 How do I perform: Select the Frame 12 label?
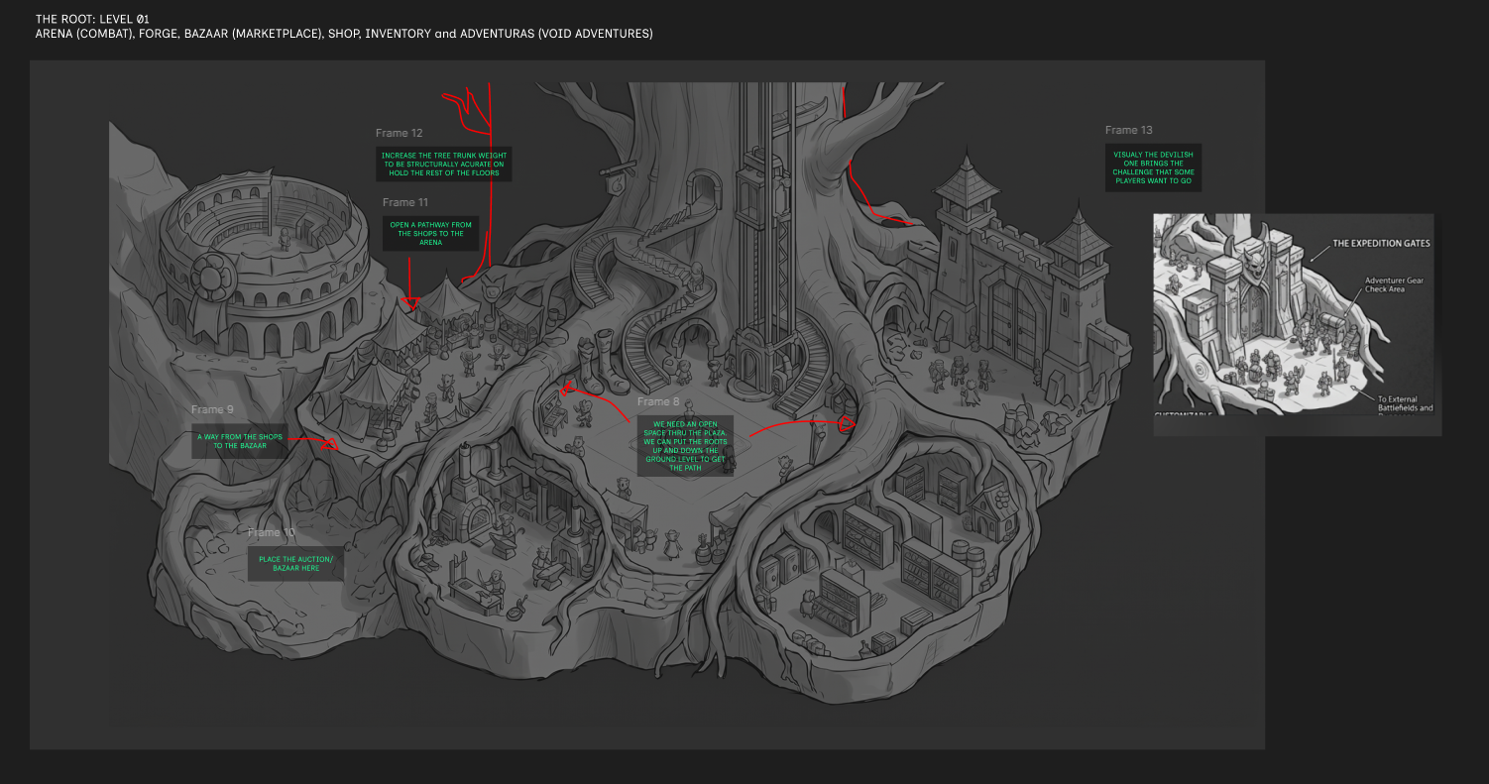(400, 133)
